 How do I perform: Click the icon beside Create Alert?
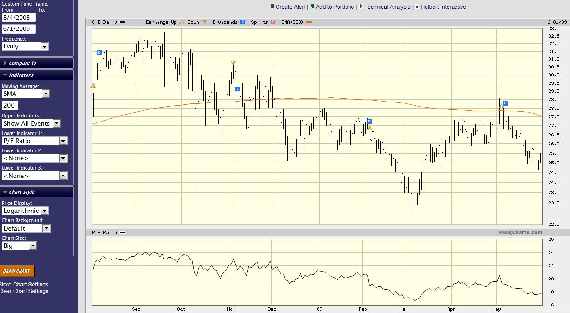click(x=272, y=7)
